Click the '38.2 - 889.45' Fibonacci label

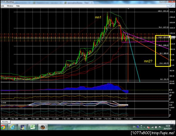coord(164,53)
